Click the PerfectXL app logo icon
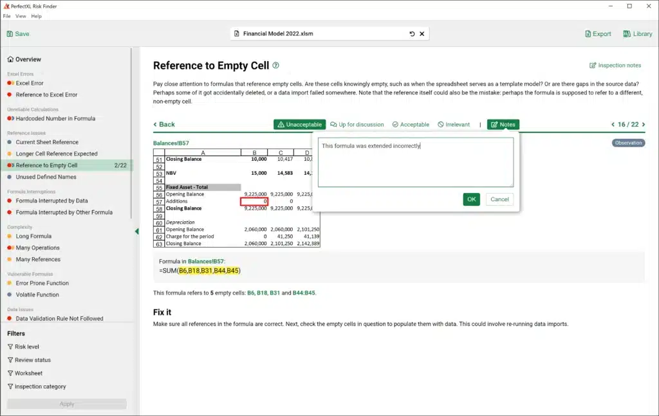Image resolution: width=659 pixels, height=416 pixels. 6,6
